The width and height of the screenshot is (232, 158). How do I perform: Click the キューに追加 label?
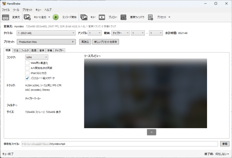(40, 17)
